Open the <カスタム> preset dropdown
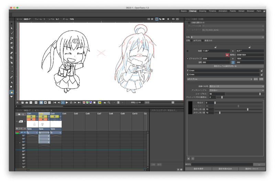The image size is (275, 183). [220, 79]
